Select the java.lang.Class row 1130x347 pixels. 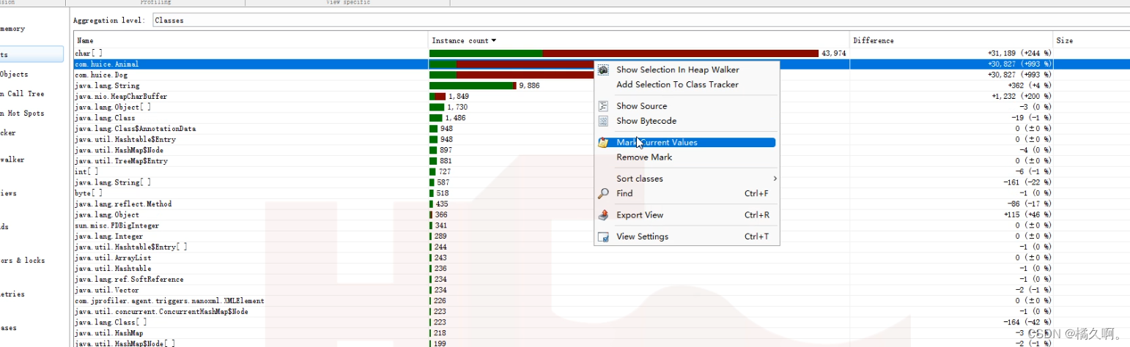[x=602, y=118]
